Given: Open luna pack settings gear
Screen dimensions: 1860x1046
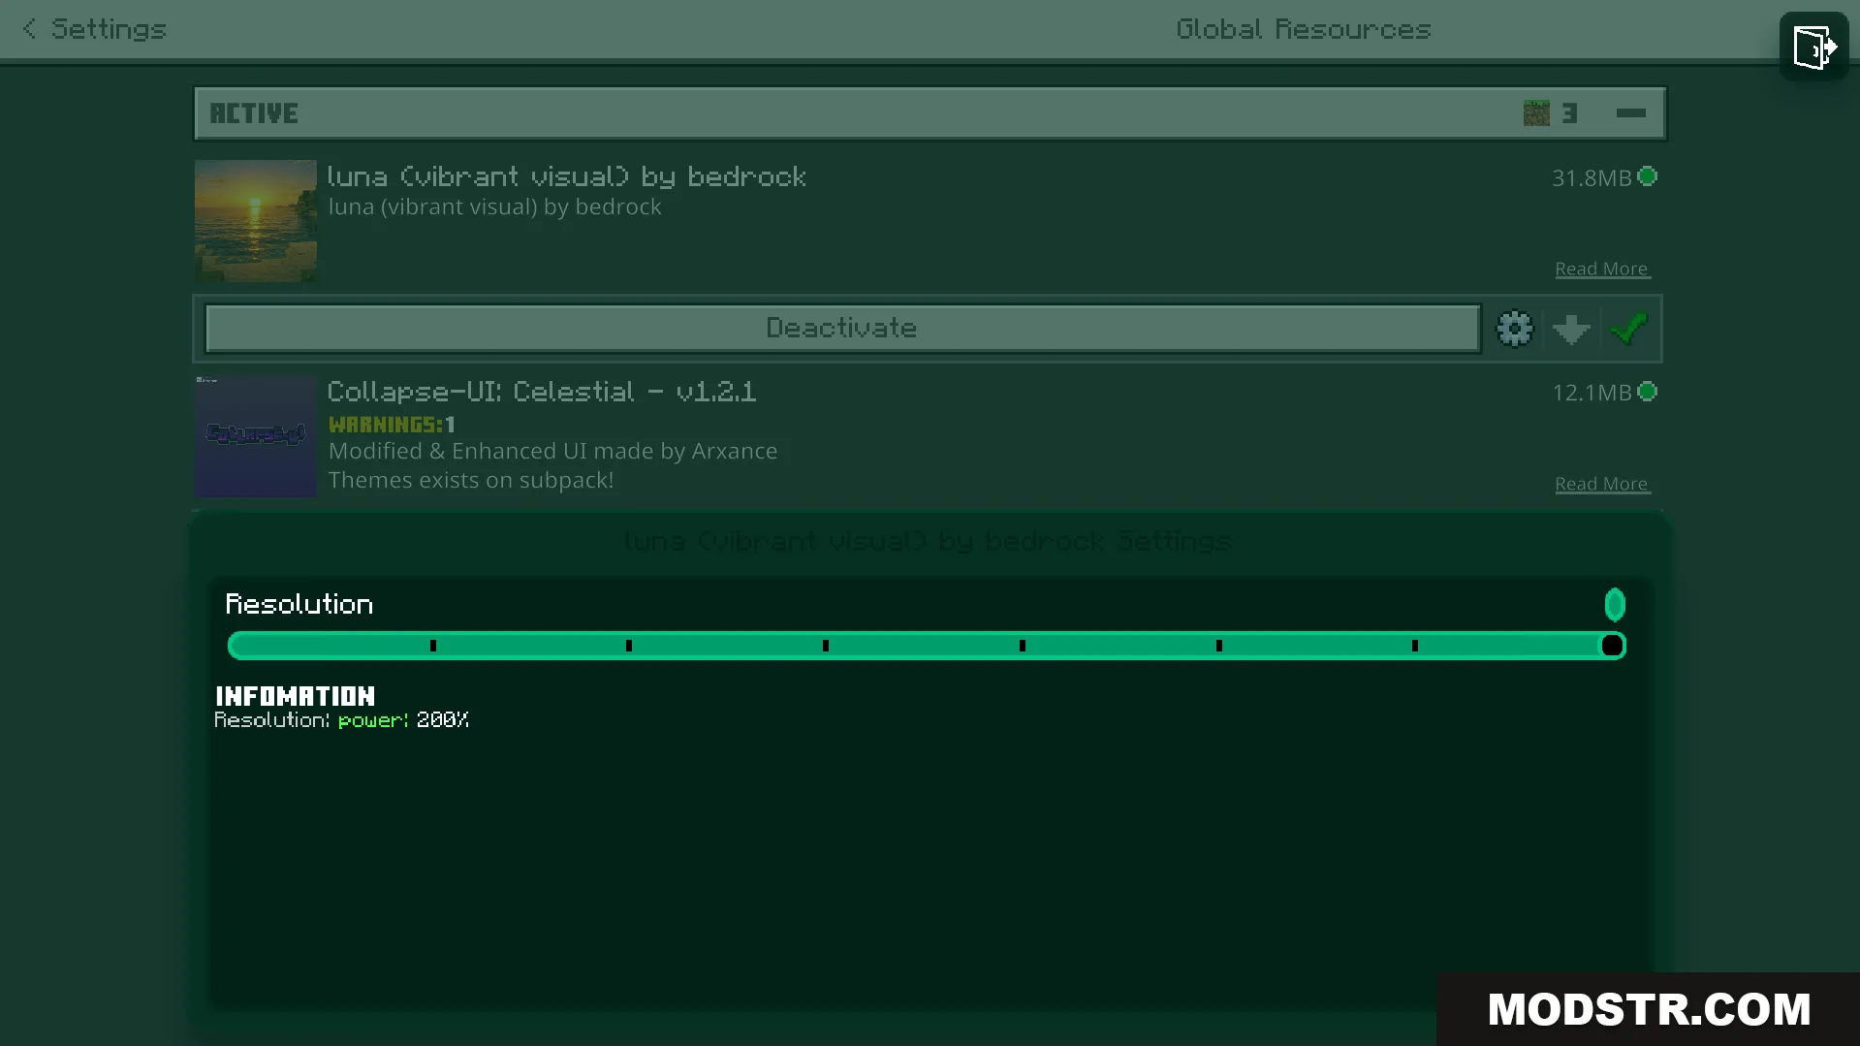Looking at the screenshot, I should (x=1515, y=329).
